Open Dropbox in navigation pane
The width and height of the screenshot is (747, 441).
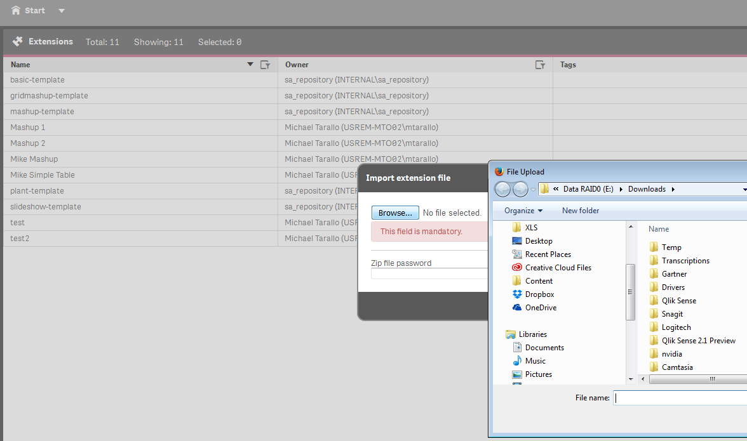[x=533, y=294]
